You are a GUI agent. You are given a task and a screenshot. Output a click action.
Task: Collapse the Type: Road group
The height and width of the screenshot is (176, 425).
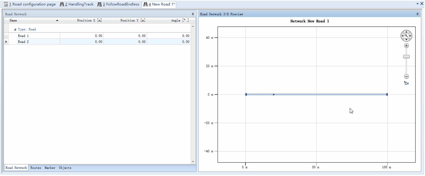coord(15,29)
